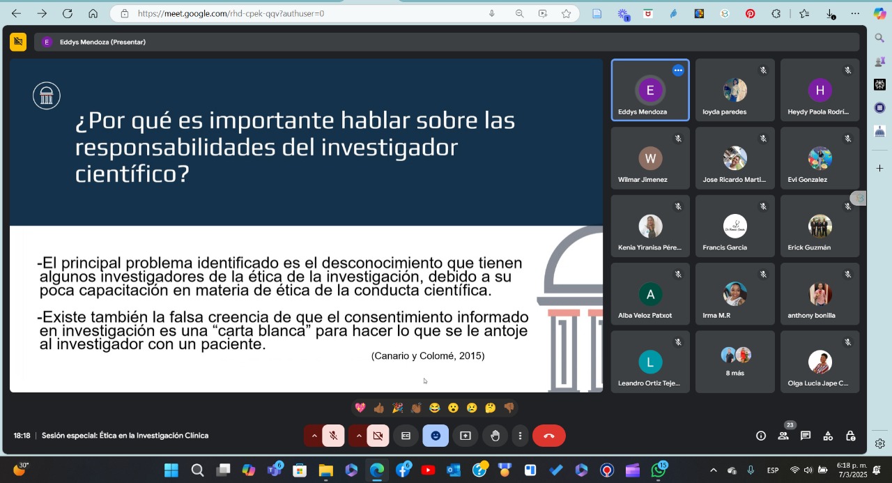Click the present screen icon
This screenshot has width=892, height=483.
tap(466, 436)
